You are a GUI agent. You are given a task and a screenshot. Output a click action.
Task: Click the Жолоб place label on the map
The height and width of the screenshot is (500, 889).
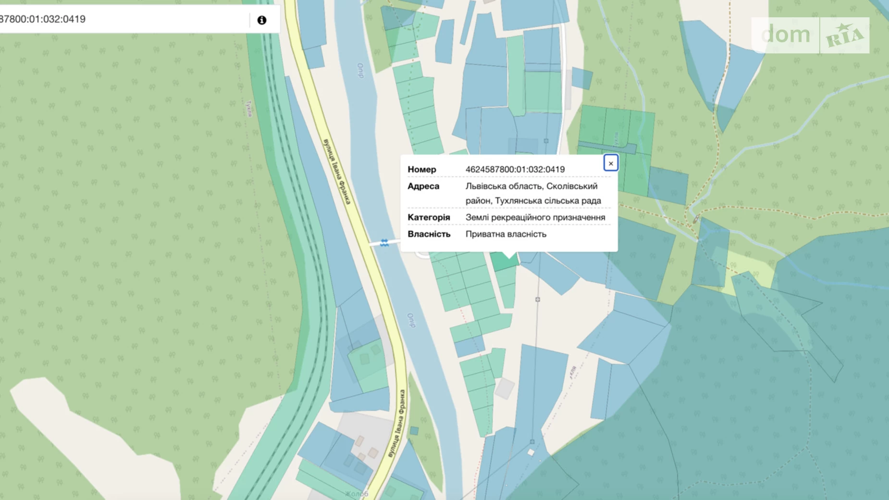[x=357, y=494]
